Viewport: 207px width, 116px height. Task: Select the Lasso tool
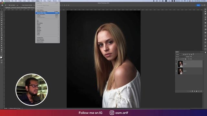2,14
